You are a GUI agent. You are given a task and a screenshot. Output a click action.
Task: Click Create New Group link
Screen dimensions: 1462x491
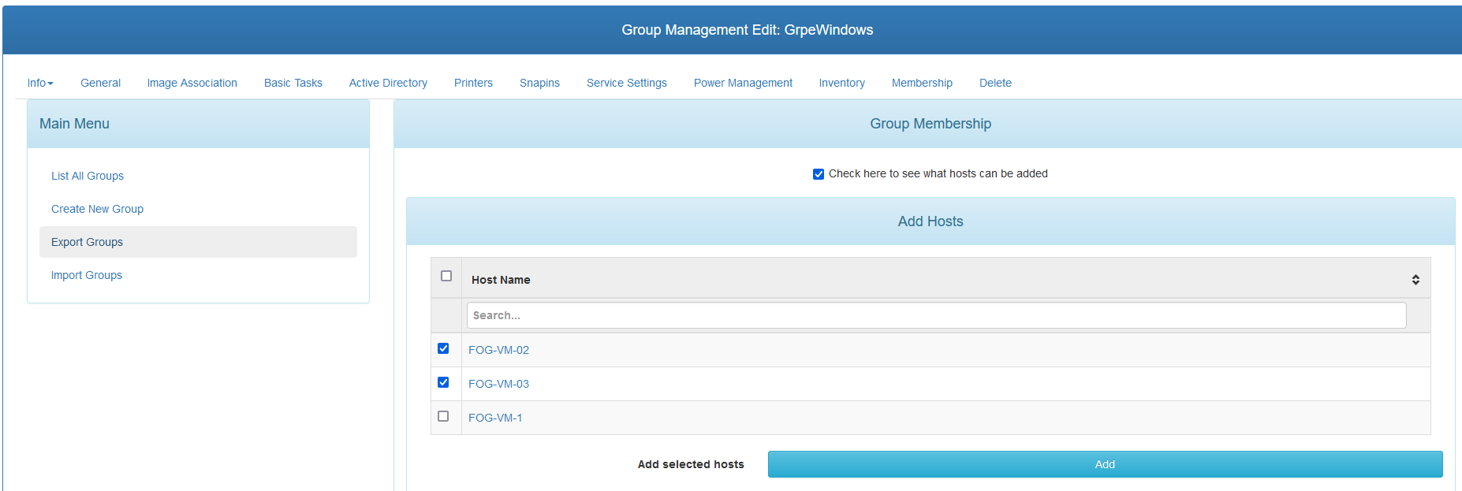(97, 209)
